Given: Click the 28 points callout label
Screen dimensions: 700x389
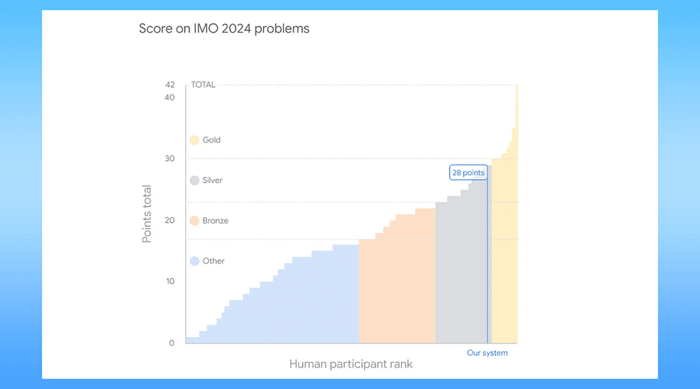Looking at the screenshot, I should coord(469,173).
